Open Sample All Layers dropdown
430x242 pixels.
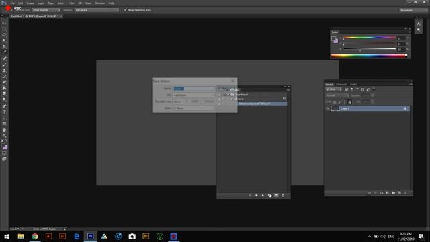(97, 10)
